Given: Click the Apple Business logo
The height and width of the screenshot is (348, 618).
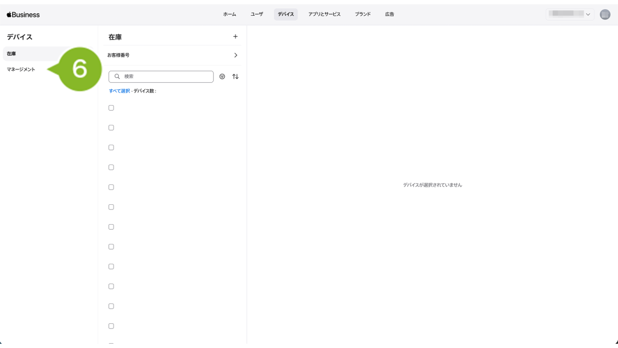Looking at the screenshot, I should click(x=24, y=14).
